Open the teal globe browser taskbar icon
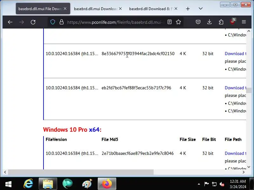The image size is (254, 190). tap(68, 184)
